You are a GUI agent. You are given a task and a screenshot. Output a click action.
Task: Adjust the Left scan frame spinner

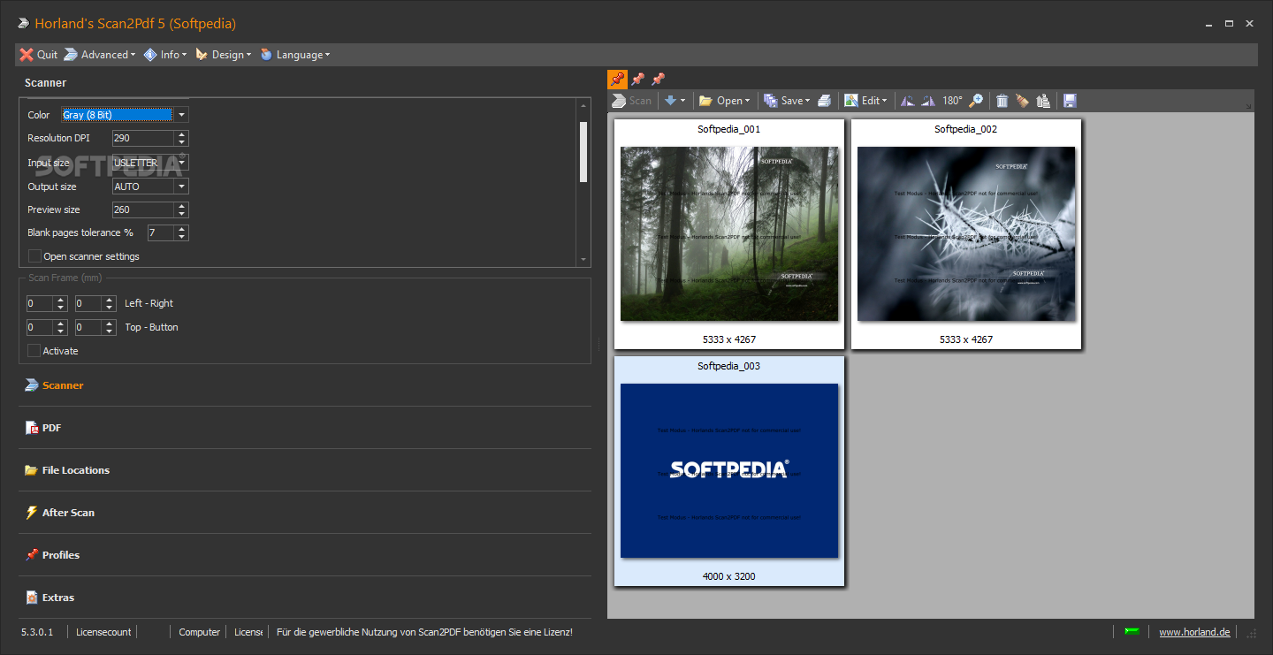point(60,303)
